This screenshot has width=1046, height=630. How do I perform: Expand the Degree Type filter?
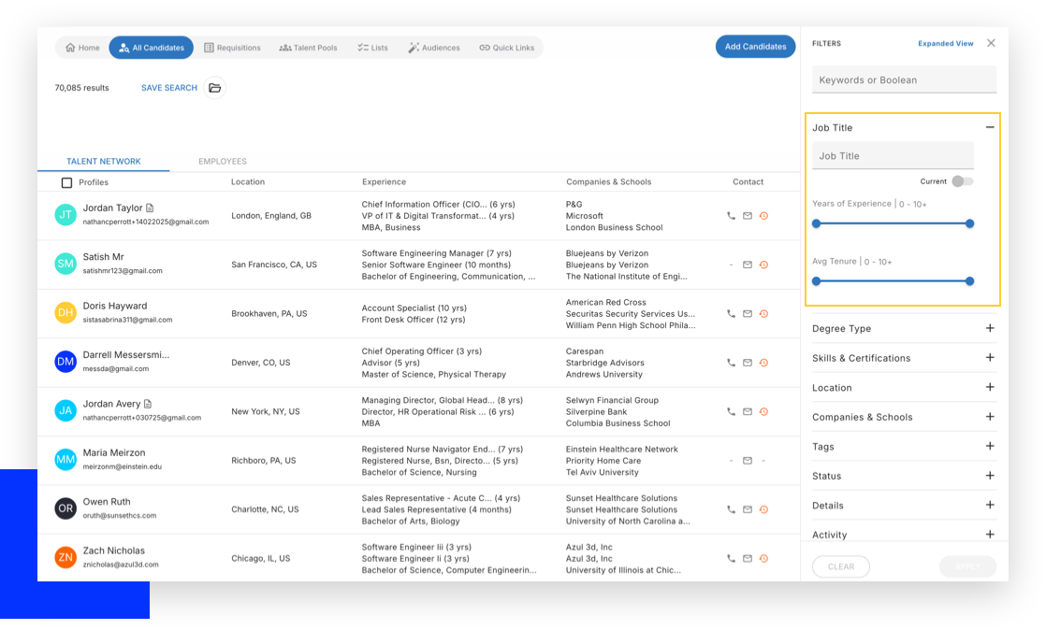tap(990, 328)
